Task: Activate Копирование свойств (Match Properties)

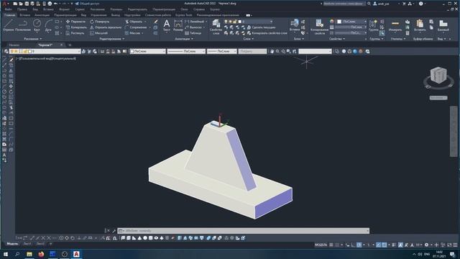Action: [319, 27]
